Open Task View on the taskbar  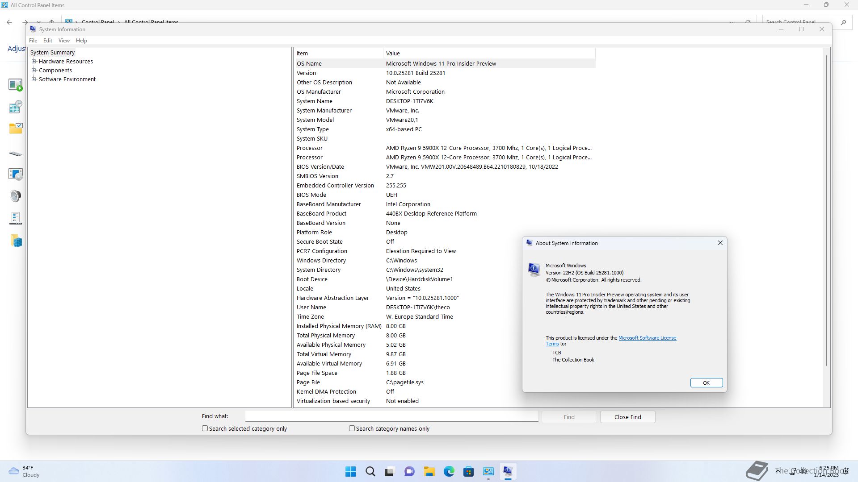(x=390, y=472)
